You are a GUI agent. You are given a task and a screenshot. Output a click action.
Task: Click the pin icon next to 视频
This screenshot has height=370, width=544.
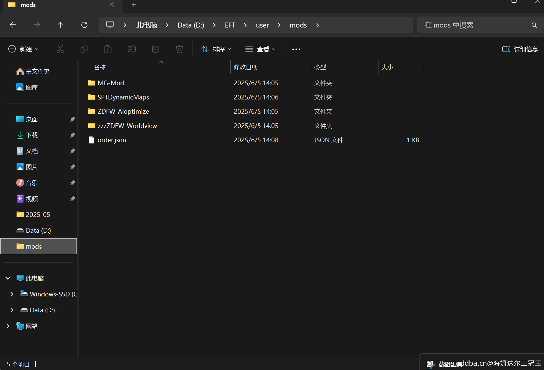(x=73, y=199)
